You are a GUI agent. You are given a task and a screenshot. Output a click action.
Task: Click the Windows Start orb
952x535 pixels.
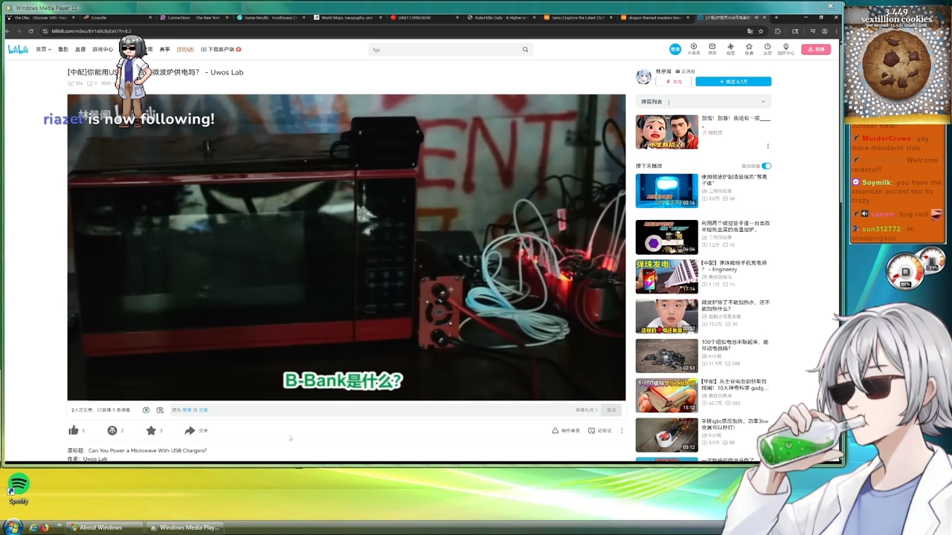(x=13, y=527)
